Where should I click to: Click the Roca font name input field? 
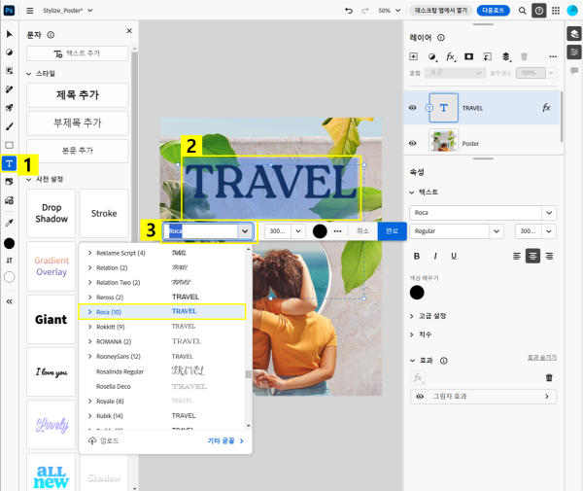click(201, 231)
